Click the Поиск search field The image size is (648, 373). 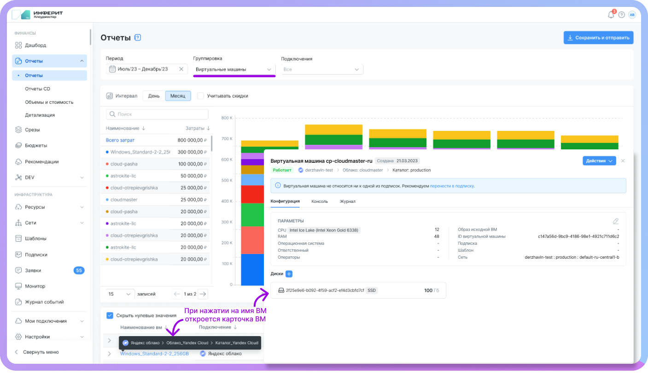tap(158, 114)
